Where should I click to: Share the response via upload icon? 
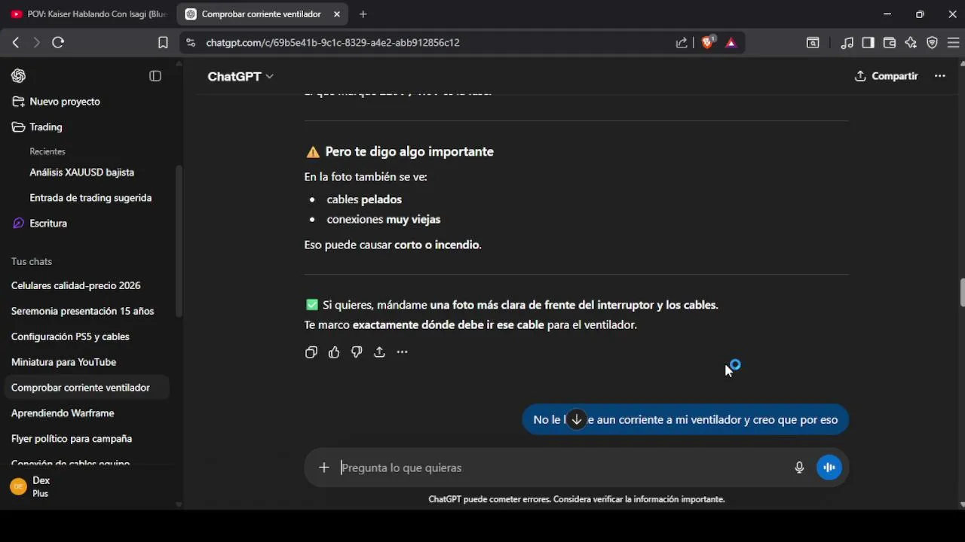coord(379,352)
